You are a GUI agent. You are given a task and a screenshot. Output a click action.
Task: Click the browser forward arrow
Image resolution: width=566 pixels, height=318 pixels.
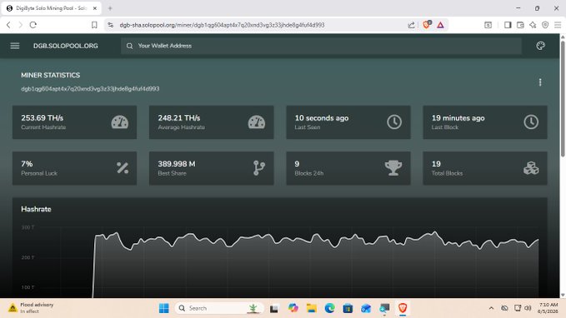pos(21,25)
